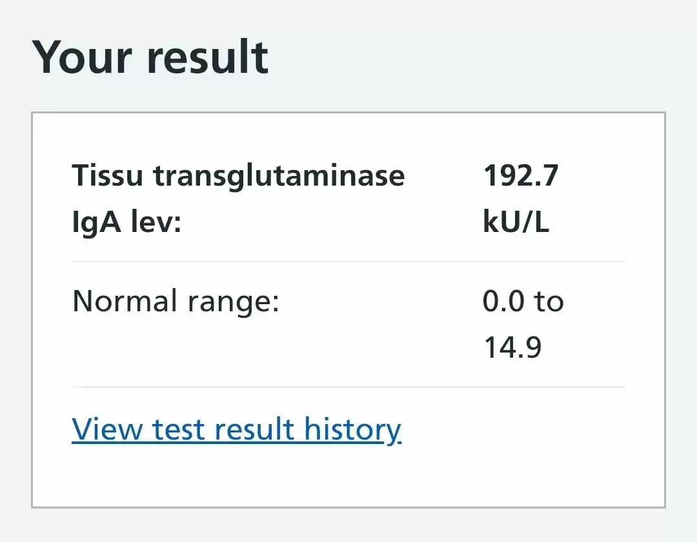Select the 14.9 upper range value
The image size is (697, 542).
click(x=512, y=347)
